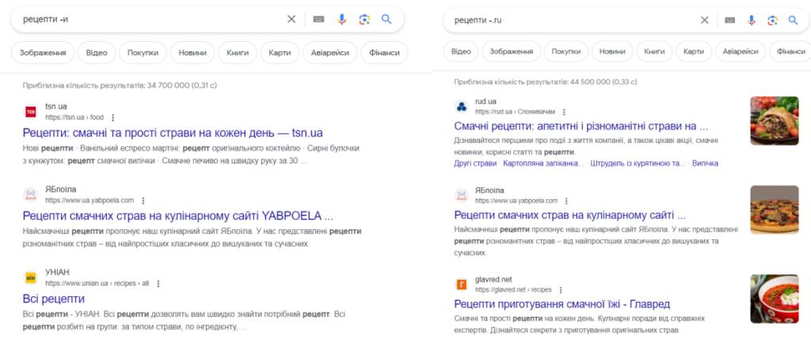Screen dimensions: 811x342
Task: Open more options for left tsn.ua result
Action: point(113,117)
